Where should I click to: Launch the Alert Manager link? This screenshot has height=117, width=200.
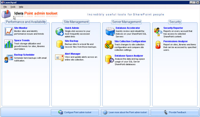(x=73, y=54)
